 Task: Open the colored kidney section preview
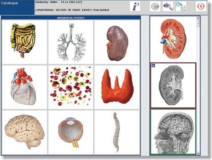[173, 39]
